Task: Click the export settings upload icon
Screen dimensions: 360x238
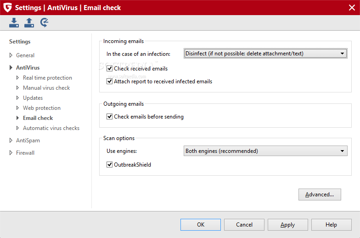Action: coord(29,23)
